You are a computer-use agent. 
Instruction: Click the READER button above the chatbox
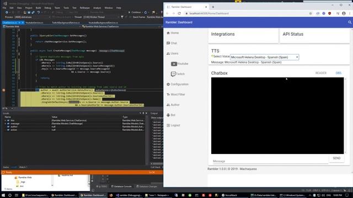321,73
